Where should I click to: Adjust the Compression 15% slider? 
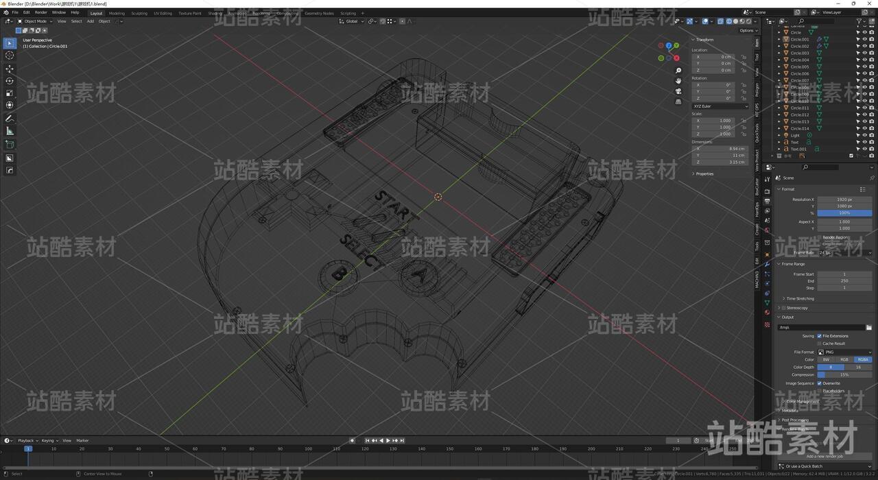pos(845,374)
